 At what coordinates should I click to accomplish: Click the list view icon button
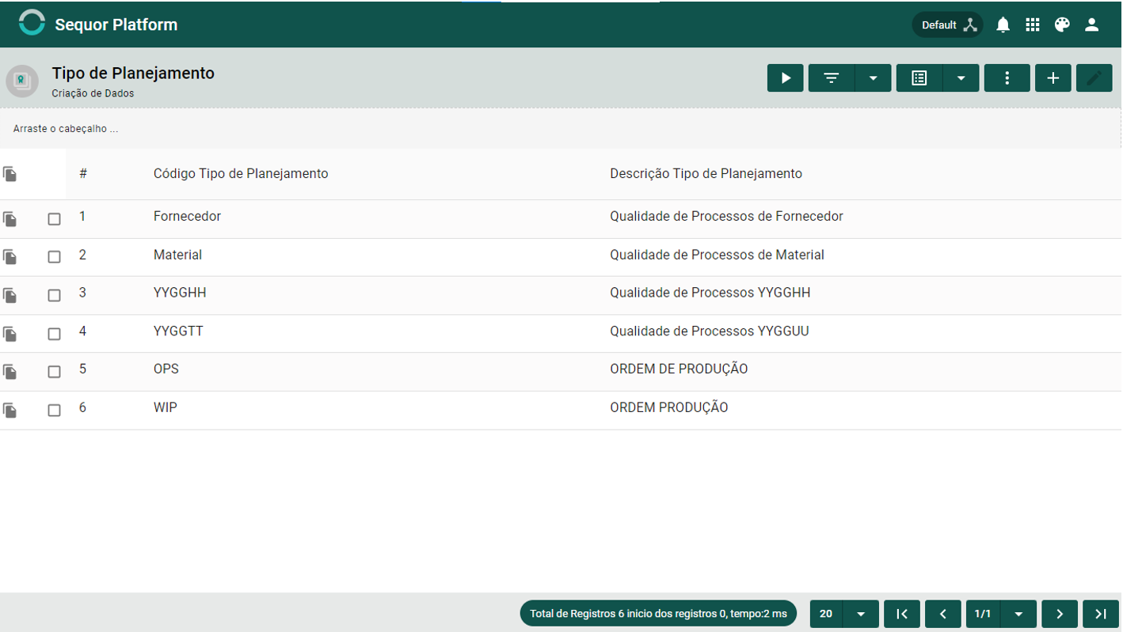[919, 78]
